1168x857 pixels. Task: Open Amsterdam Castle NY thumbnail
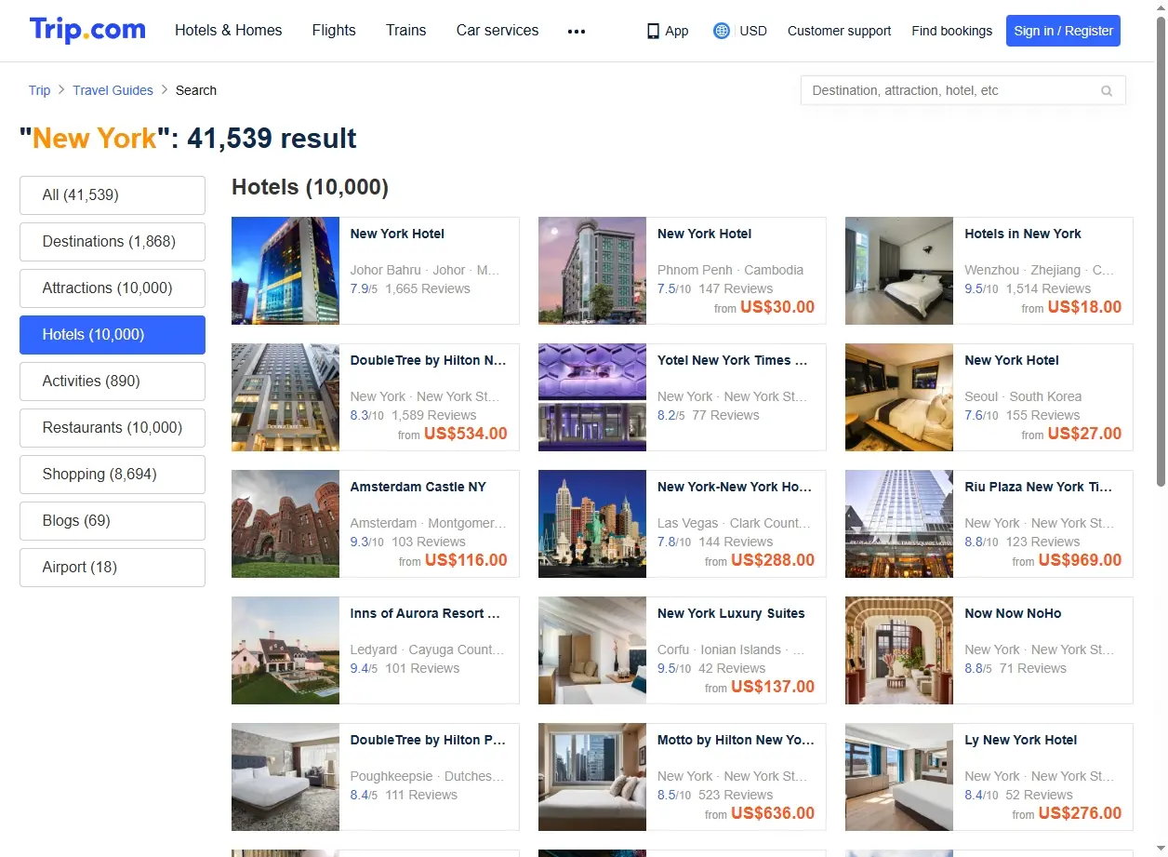click(x=285, y=524)
